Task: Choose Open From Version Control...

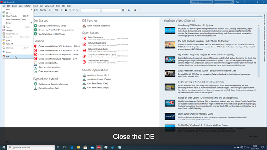Action: 18,20
